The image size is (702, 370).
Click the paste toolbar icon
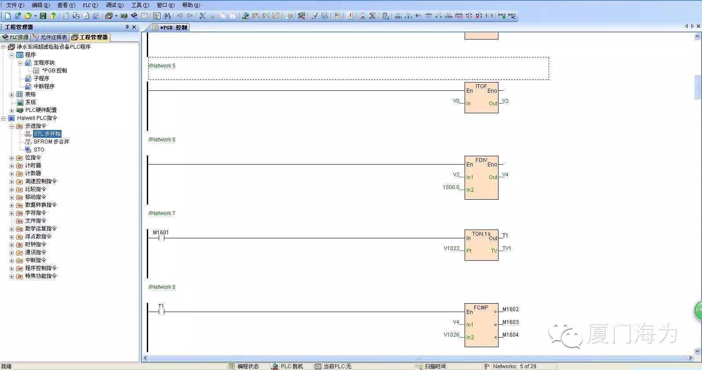coord(233,16)
